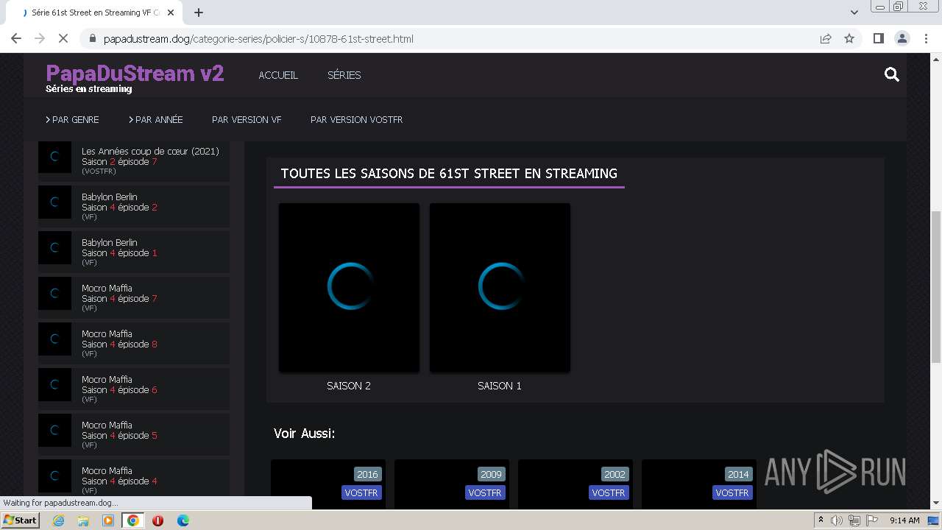
Task: Open the 2002 VOSTFR related series card
Action: (x=576, y=484)
